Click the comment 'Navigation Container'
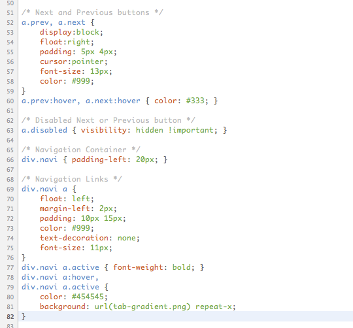 point(81,150)
